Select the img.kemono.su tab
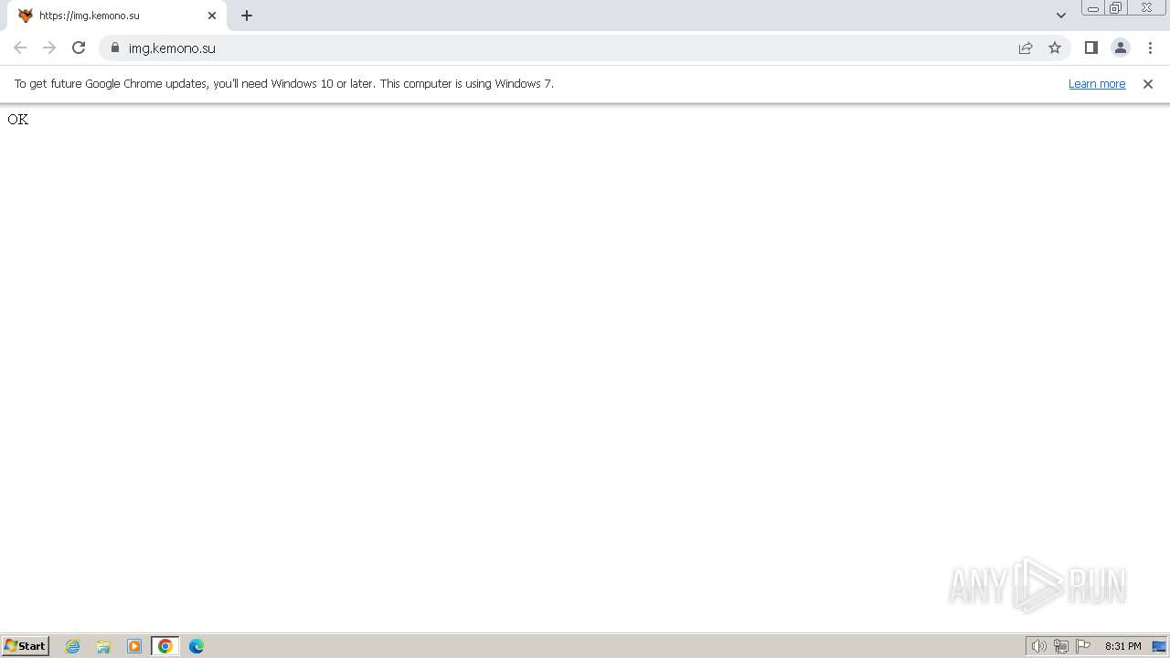Viewport: 1170px width, 658px height. click(116, 16)
